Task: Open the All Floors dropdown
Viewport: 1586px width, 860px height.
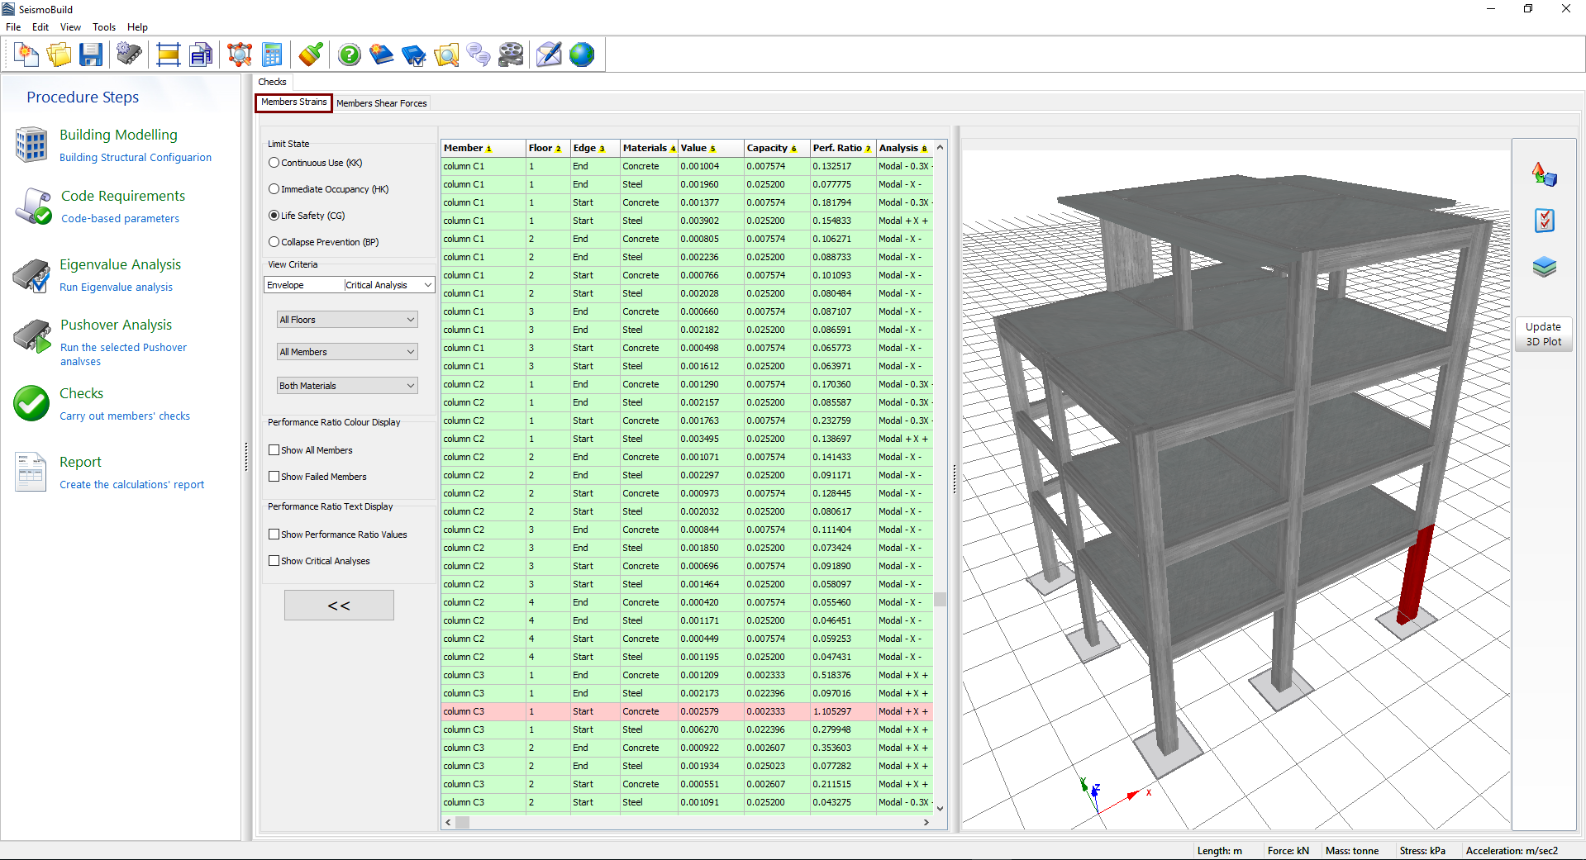Action: point(347,320)
